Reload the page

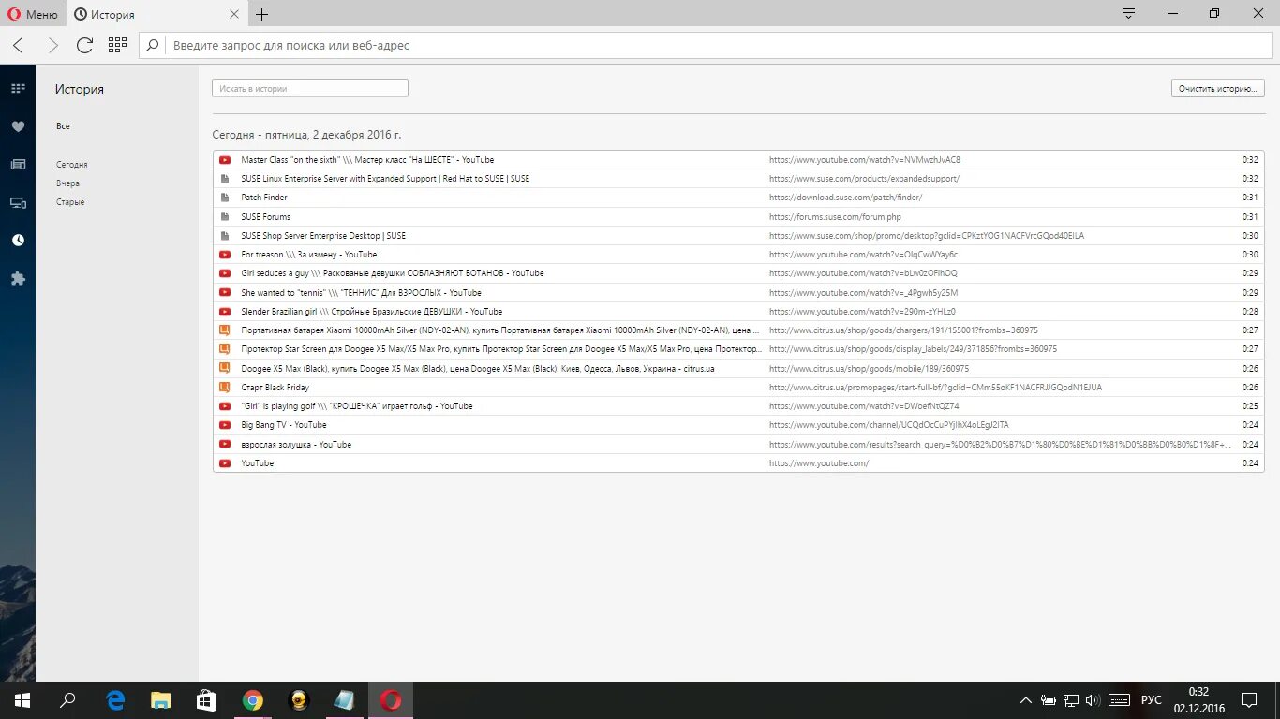tap(84, 45)
